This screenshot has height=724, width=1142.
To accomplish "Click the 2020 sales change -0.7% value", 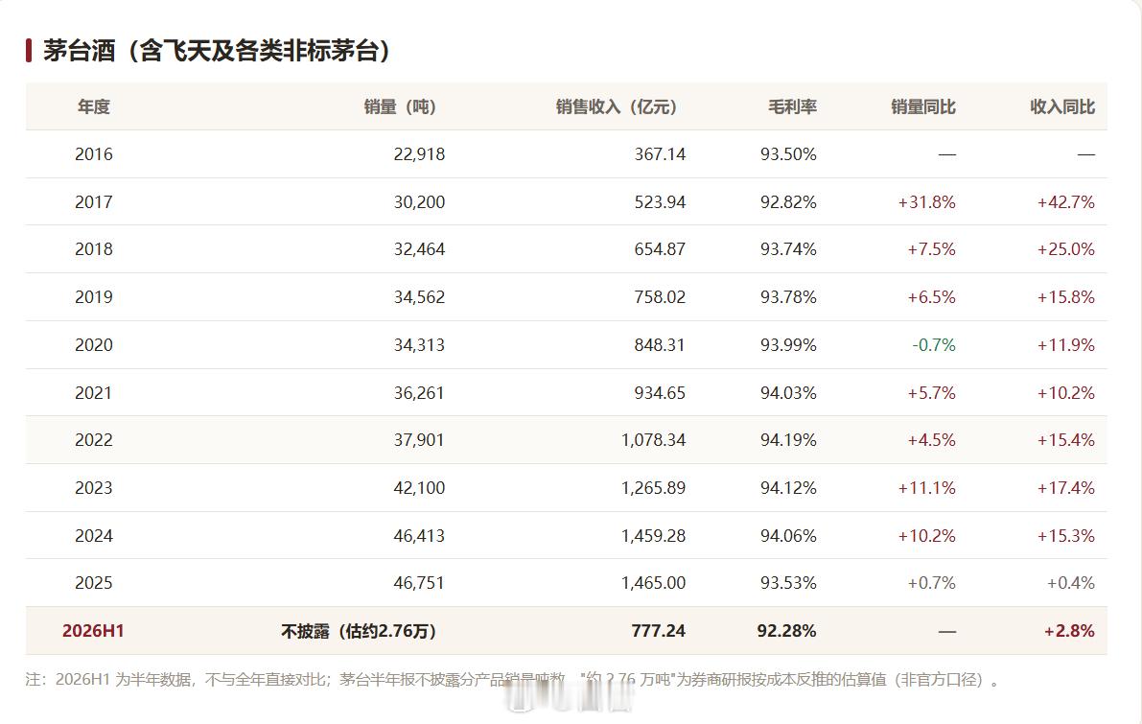I will click(933, 345).
